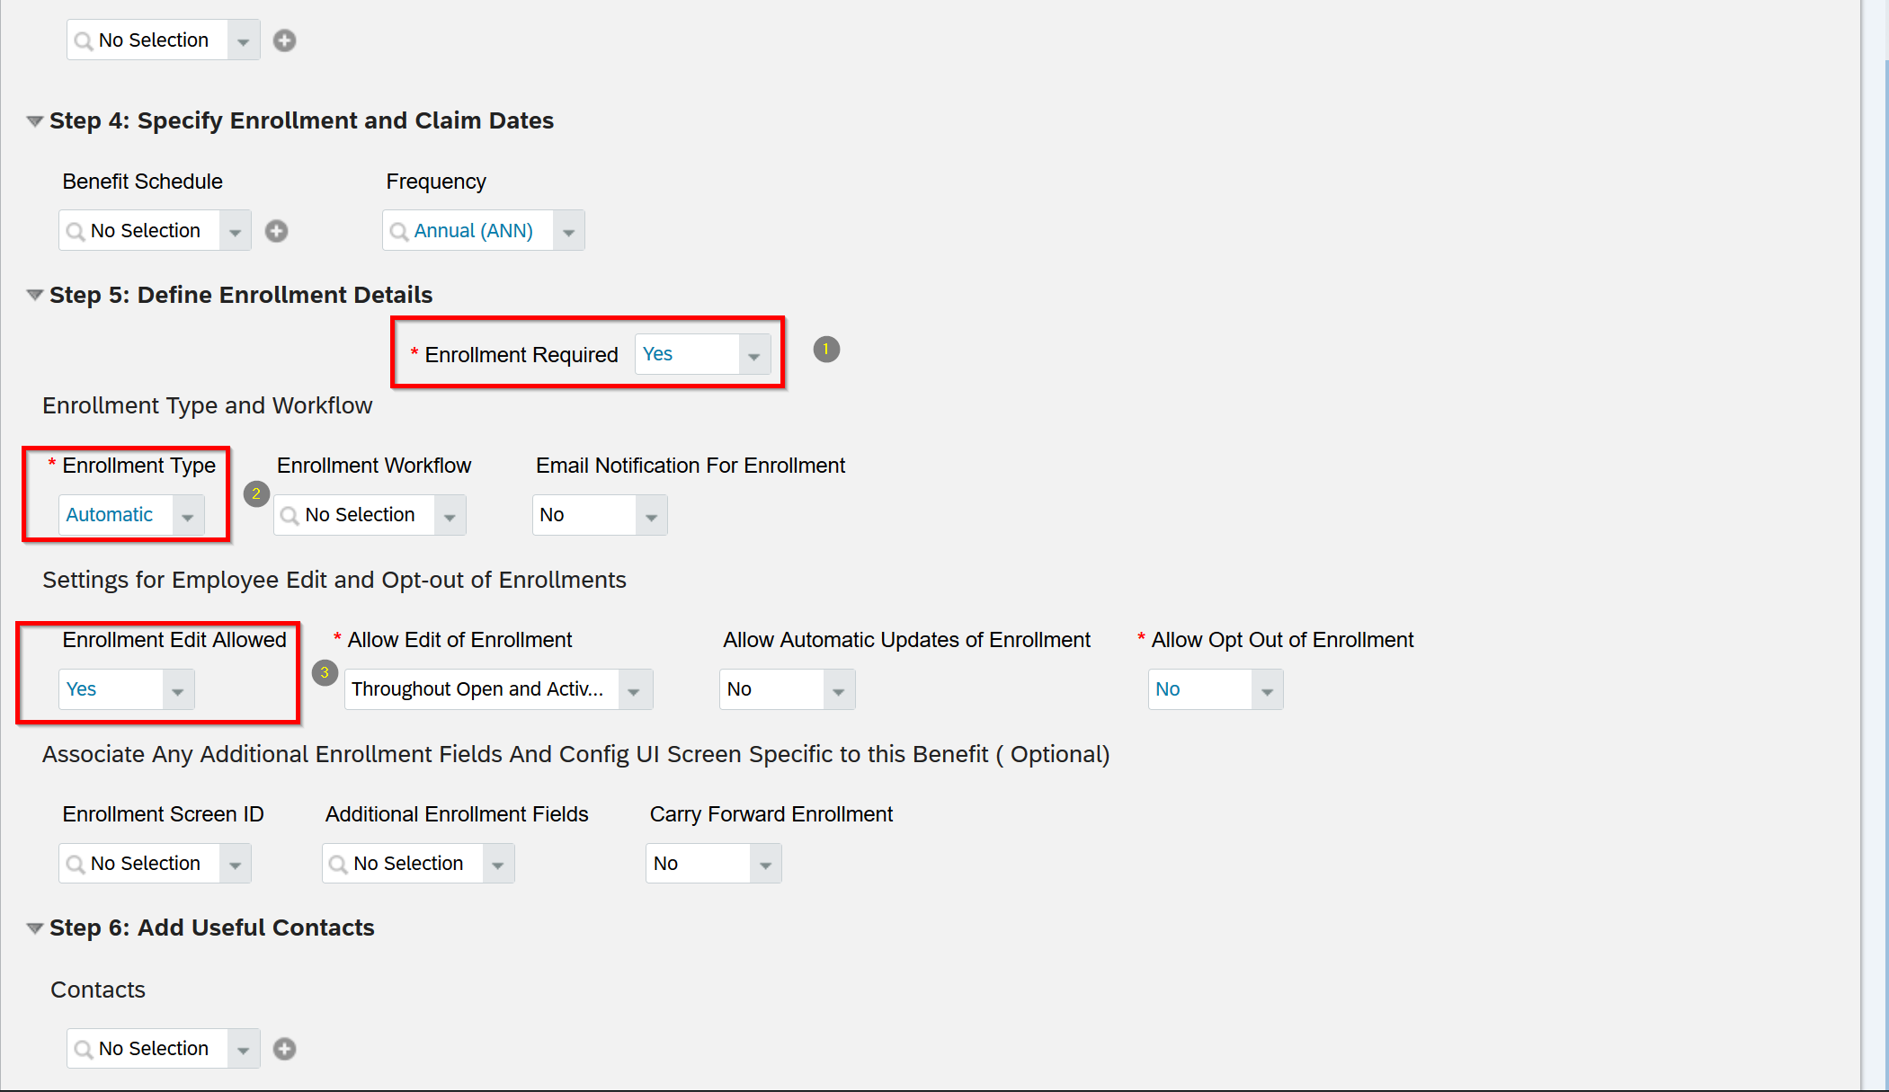Image resolution: width=1889 pixels, height=1092 pixels.
Task: Add a new Benefit Schedule with plus icon
Action: 276,231
